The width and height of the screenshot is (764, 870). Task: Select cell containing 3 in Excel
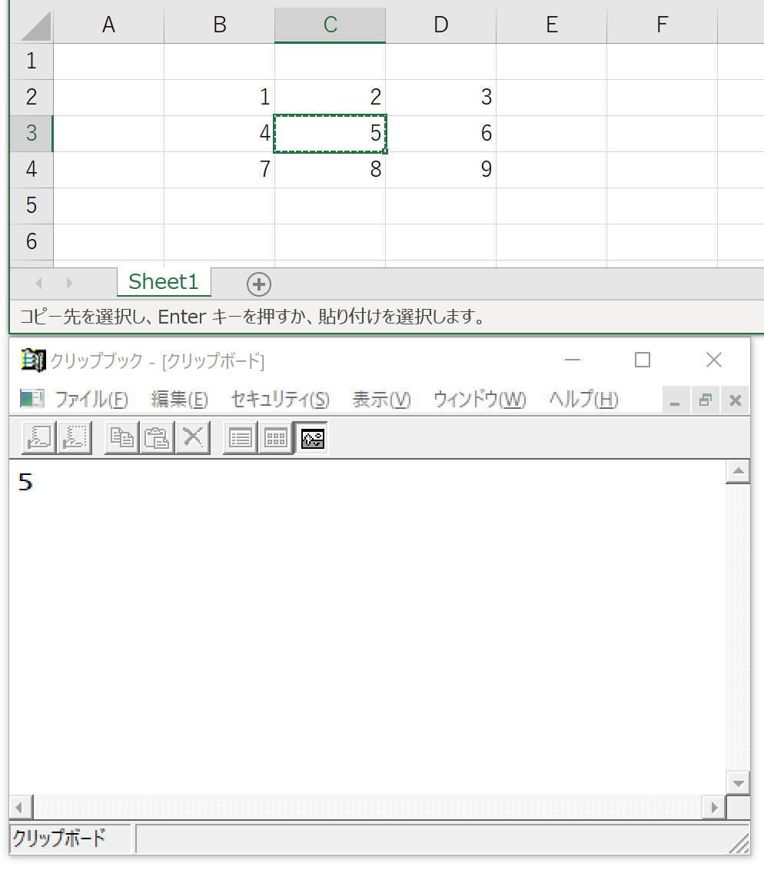pos(441,97)
